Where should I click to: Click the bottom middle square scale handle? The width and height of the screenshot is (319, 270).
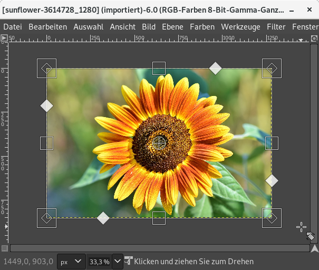(x=159, y=218)
